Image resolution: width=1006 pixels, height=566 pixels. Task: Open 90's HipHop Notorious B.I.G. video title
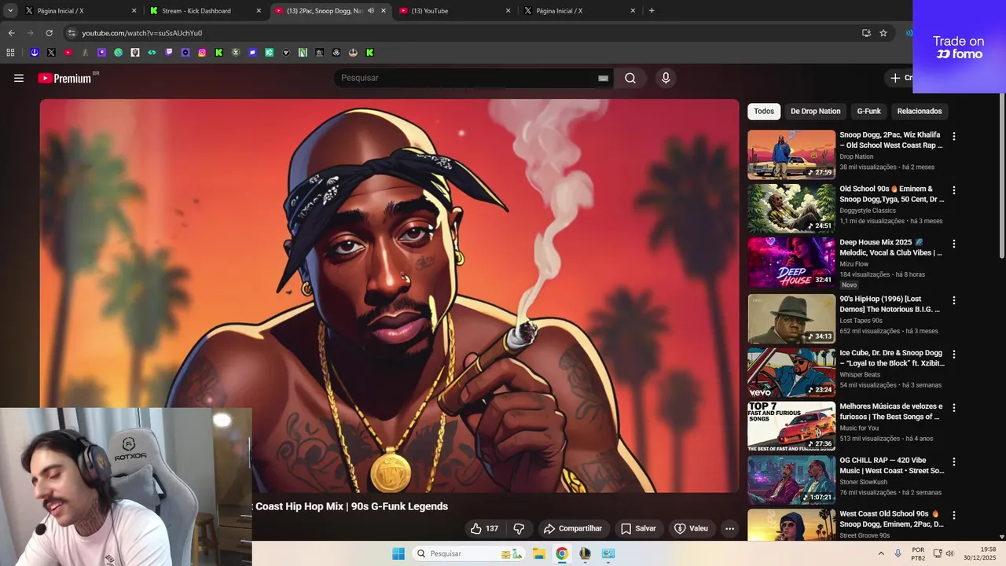click(890, 304)
